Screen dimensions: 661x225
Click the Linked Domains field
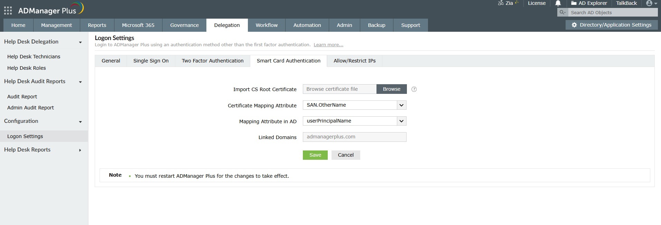(354, 137)
